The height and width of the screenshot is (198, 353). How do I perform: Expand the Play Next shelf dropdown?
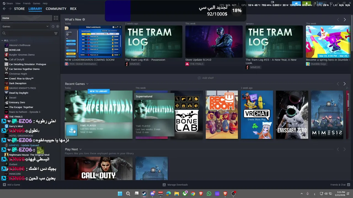[80, 149]
